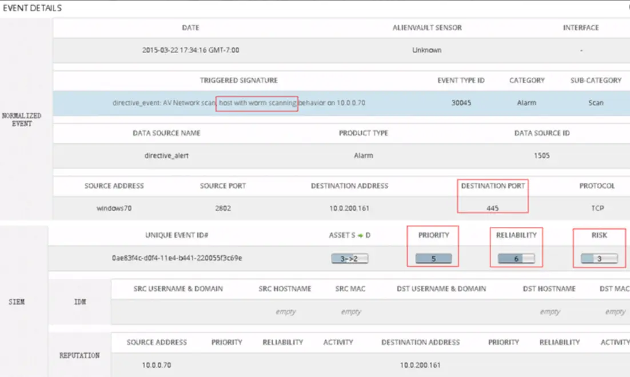Click the Reliability bar showing 6
630x377 pixels.
click(516, 259)
